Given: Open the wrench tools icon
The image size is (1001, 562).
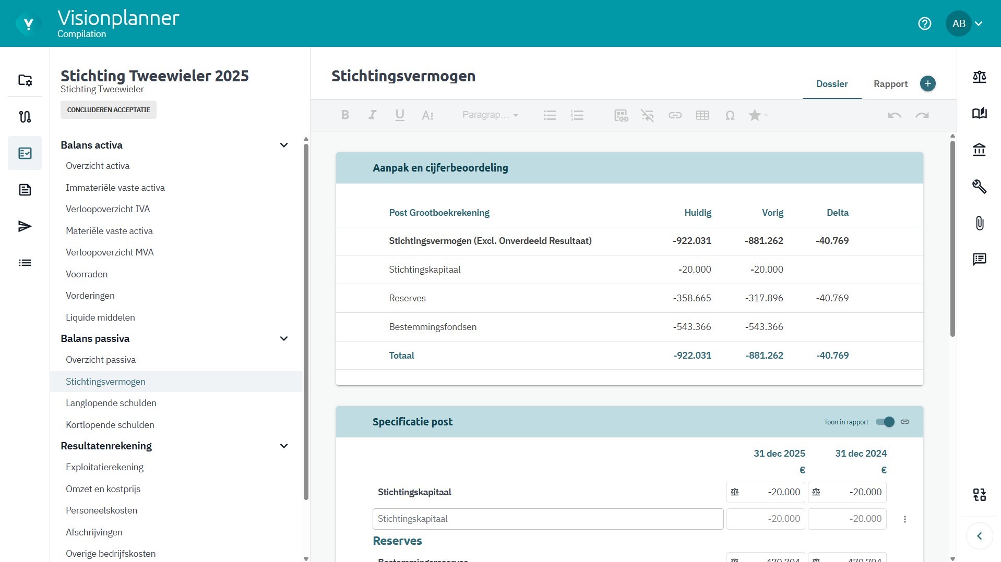Looking at the screenshot, I should [x=979, y=187].
